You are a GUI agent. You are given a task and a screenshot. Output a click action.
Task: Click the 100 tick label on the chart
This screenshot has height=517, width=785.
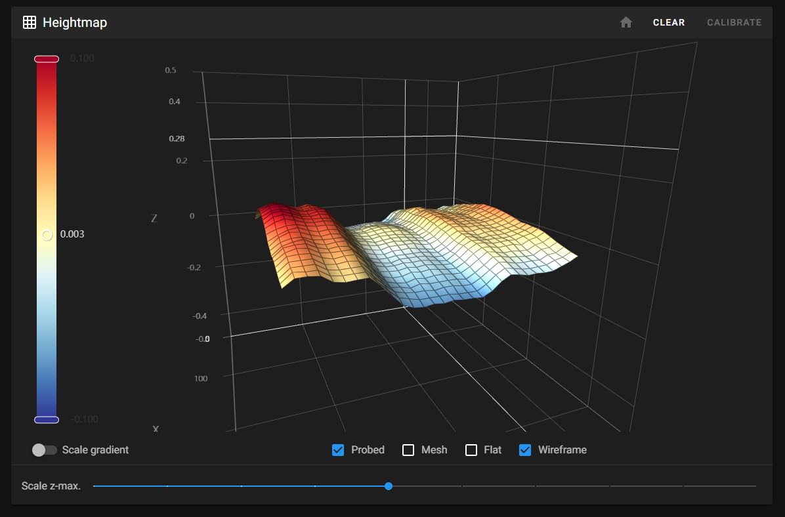coord(201,379)
